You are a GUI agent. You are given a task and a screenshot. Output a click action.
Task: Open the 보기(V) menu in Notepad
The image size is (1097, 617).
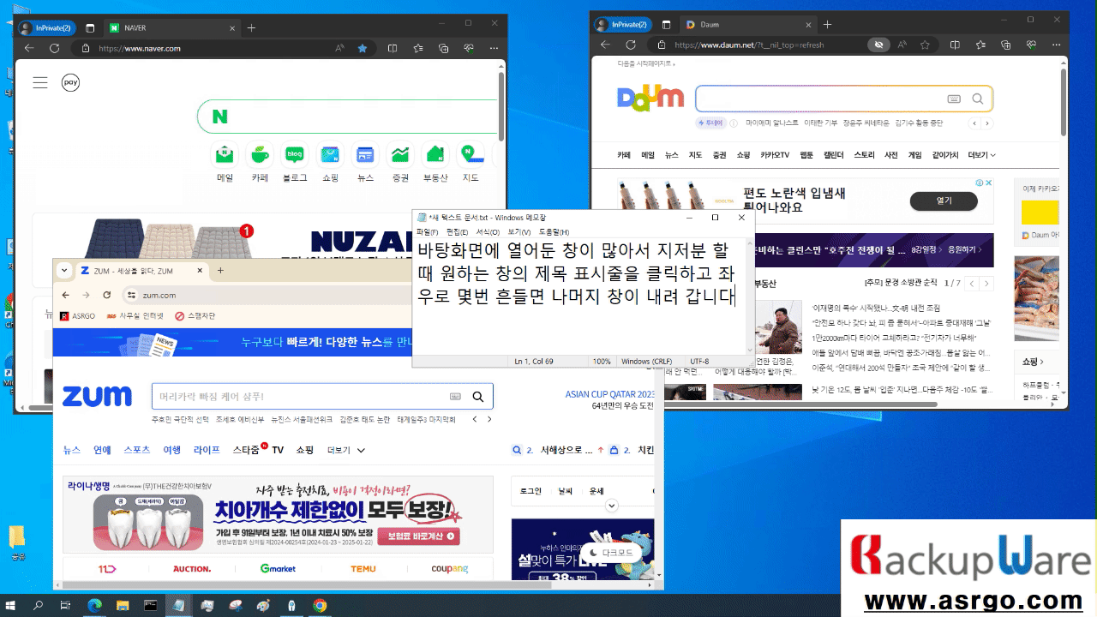point(519,232)
